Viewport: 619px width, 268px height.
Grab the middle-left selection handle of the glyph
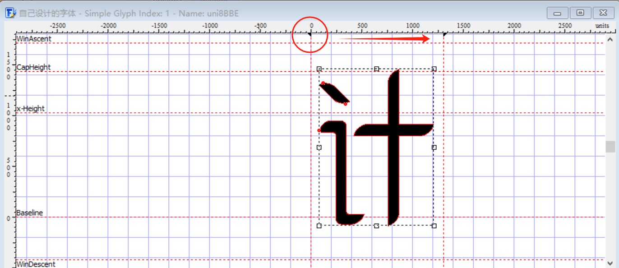pos(319,148)
